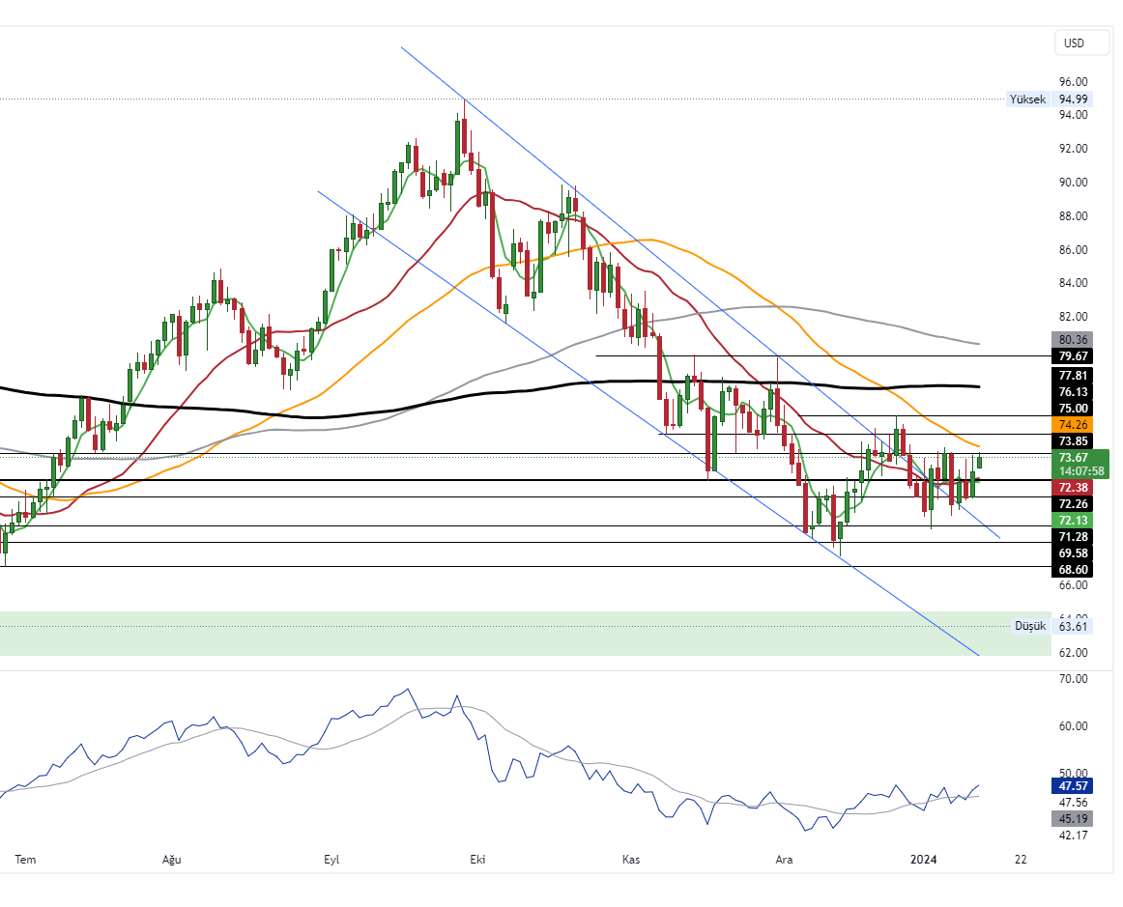The height and width of the screenshot is (907, 1123).
Task: Select the green 72.13 moving average label
Action: tap(1074, 520)
